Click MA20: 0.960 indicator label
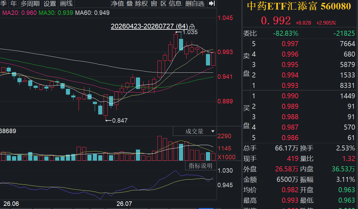Screen dimensions: 358x209 coord(19,13)
